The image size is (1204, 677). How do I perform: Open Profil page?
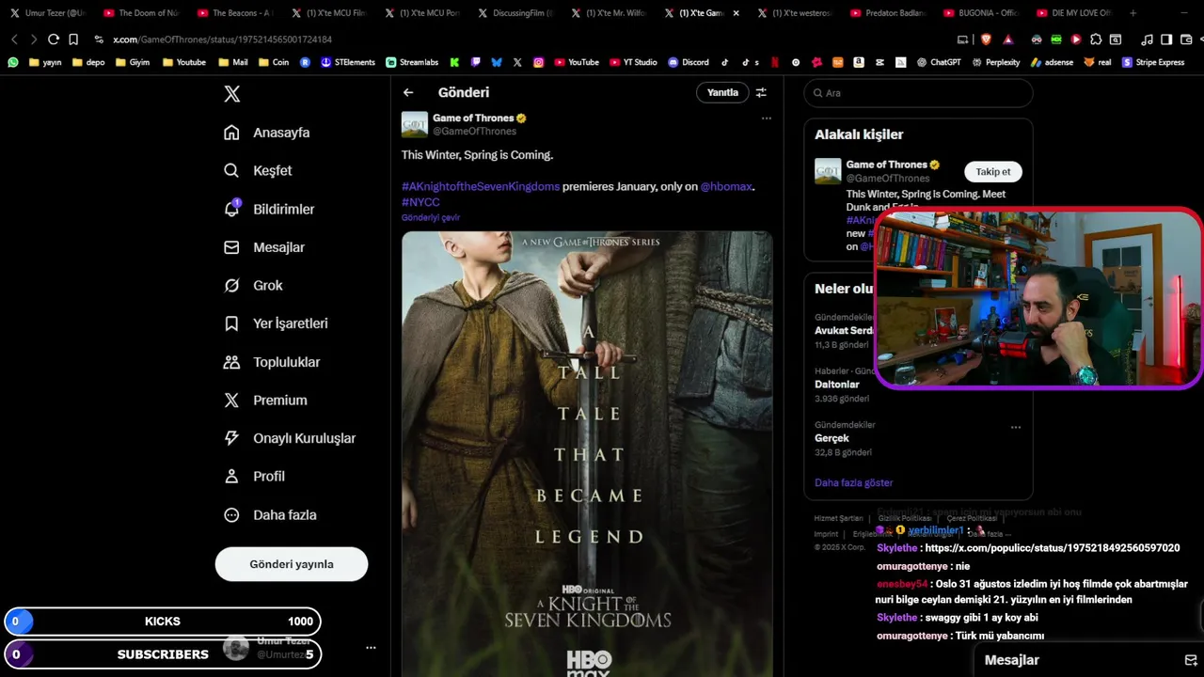click(x=254, y=477)
